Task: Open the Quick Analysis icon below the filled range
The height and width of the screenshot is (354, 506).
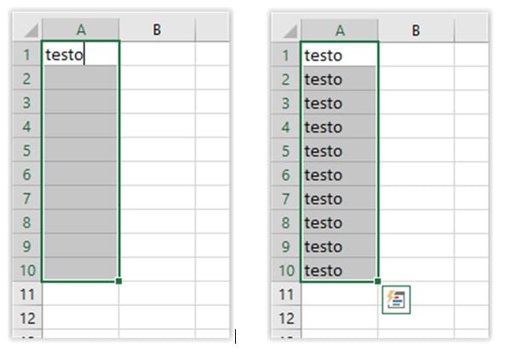Action: [396, 300]
